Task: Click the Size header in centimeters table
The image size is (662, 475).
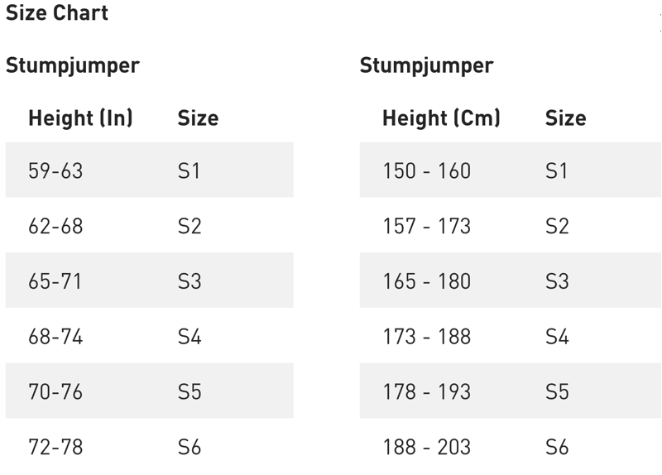Action: click(x=565, y=118)
